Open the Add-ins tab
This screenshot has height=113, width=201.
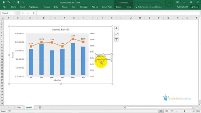[x=95, y=7]
